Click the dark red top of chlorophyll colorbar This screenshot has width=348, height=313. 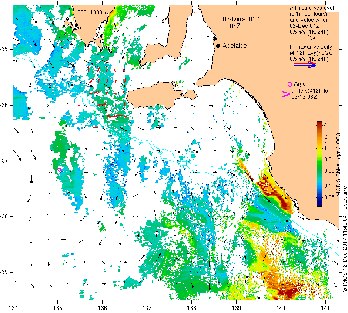(x=319, y=123)
